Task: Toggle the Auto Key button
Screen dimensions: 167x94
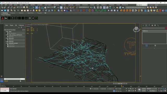Action: (144, 89)
